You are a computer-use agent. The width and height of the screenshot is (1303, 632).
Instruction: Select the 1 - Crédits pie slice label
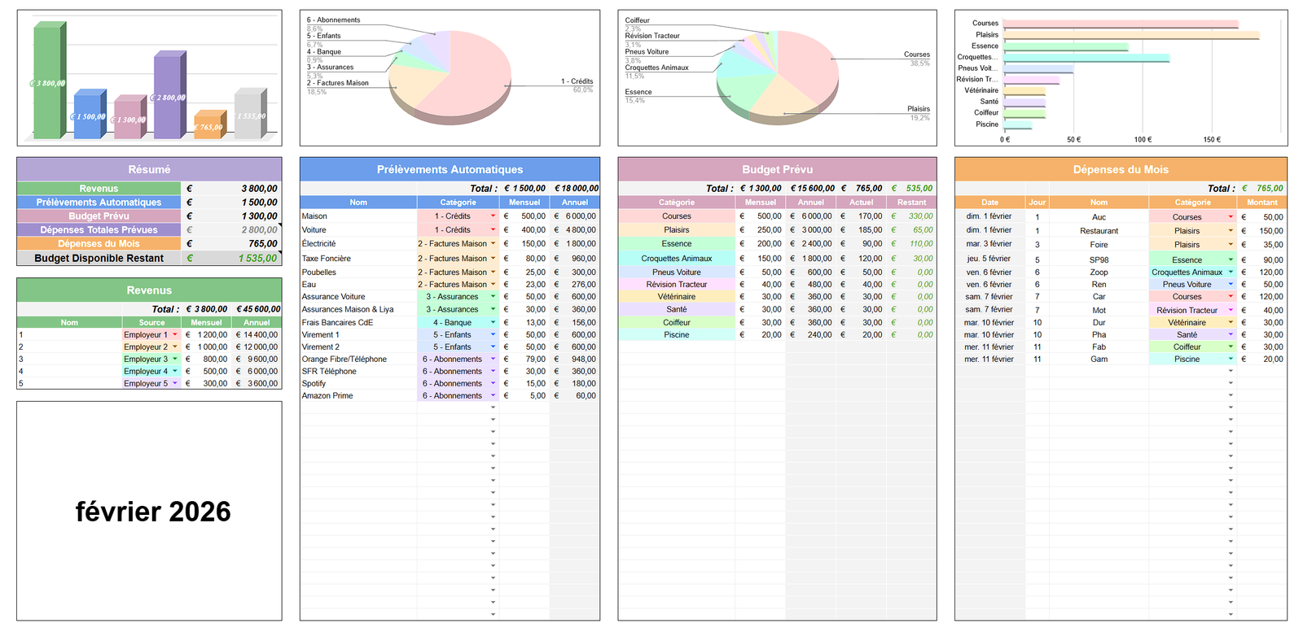(x=577, y=81)
